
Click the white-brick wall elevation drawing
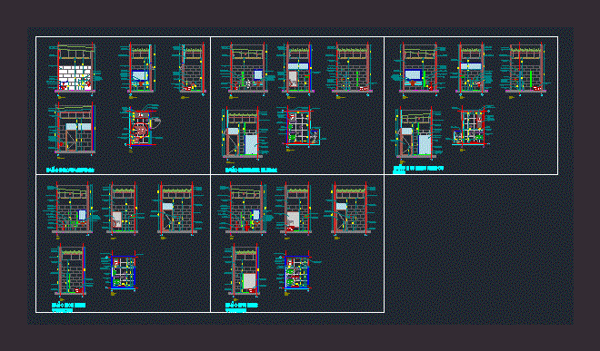pyautogui.click(x=75, y=69)
